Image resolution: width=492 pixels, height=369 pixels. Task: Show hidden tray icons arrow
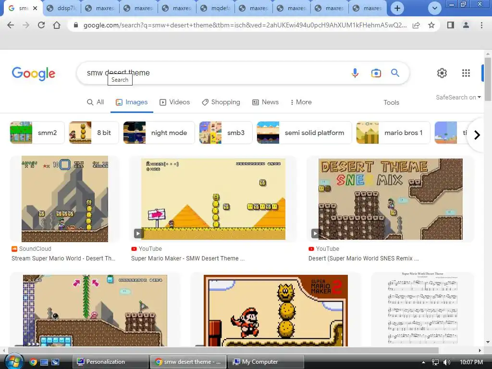(x=424, y=362)
